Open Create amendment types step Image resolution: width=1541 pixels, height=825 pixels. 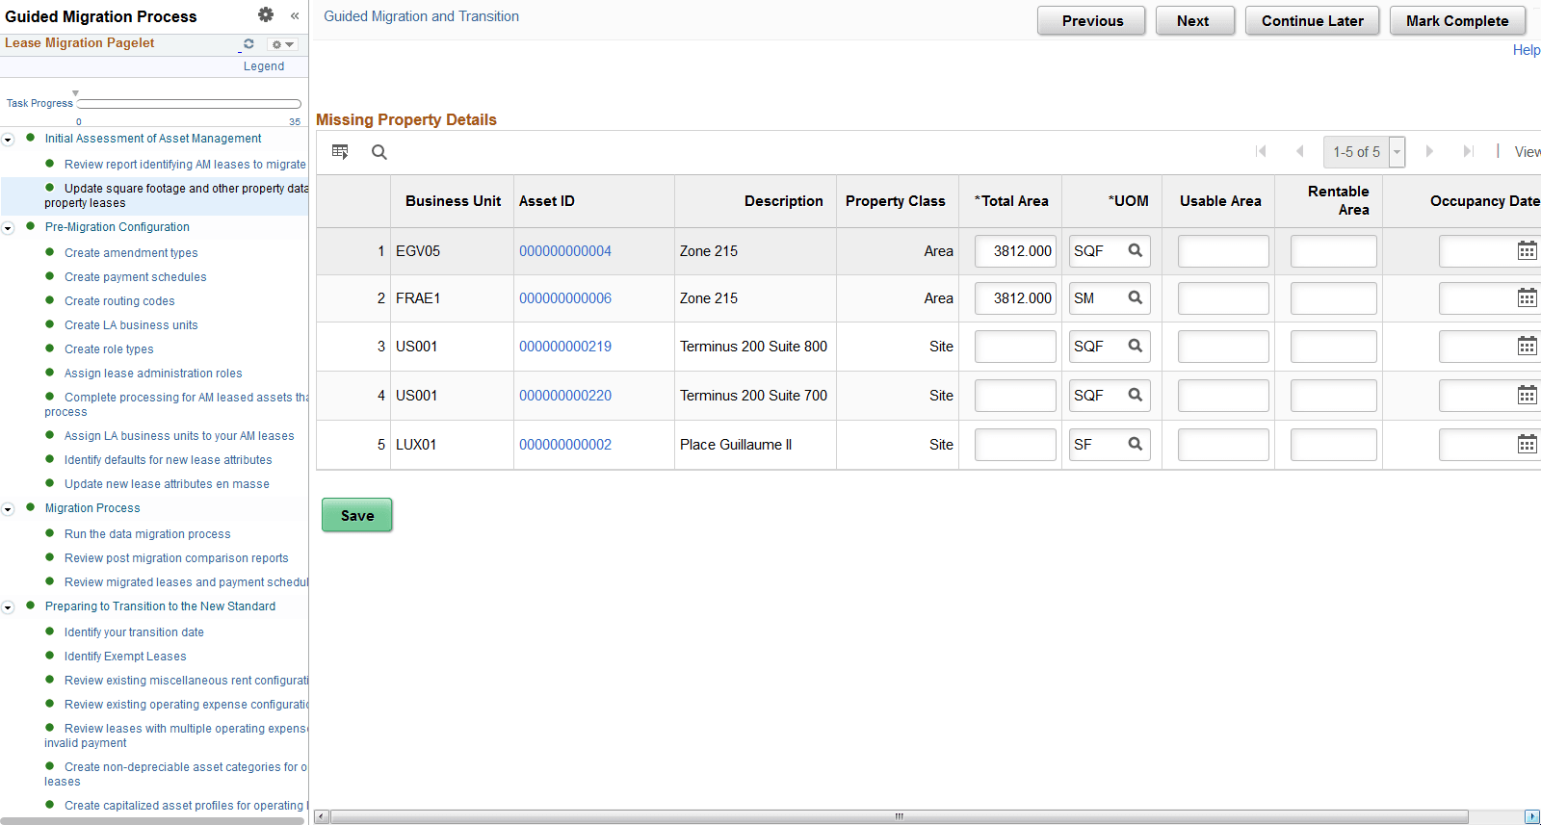131,253
